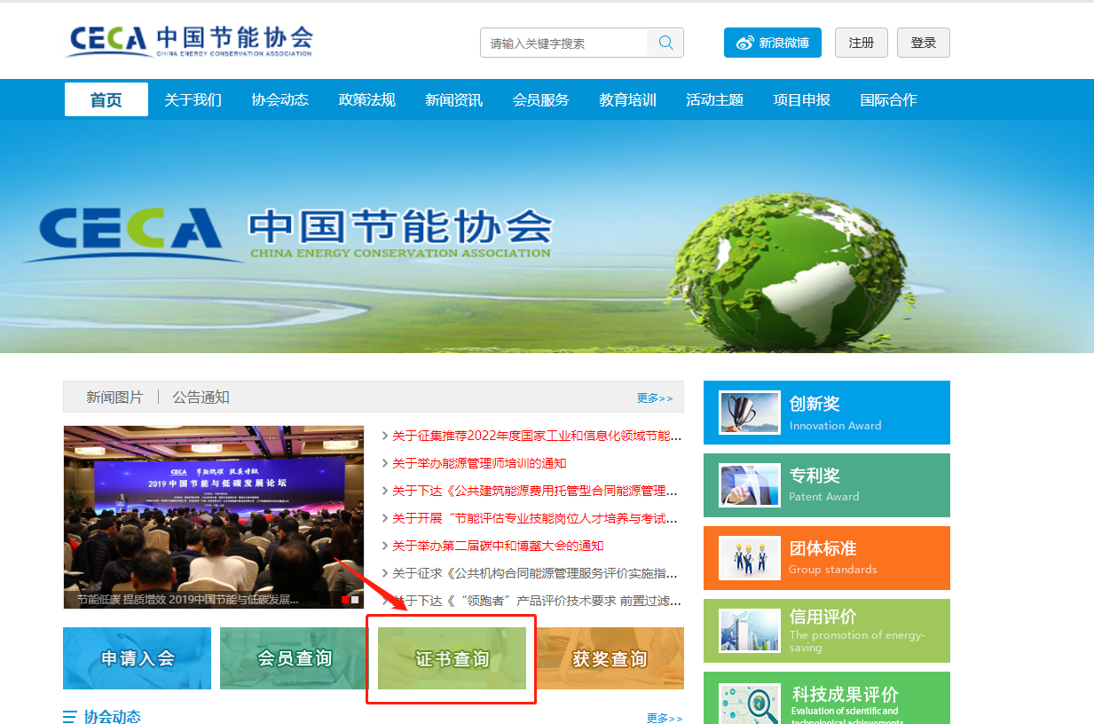
Task: Open the 2019 forum news photo
Action: (213, 517)
